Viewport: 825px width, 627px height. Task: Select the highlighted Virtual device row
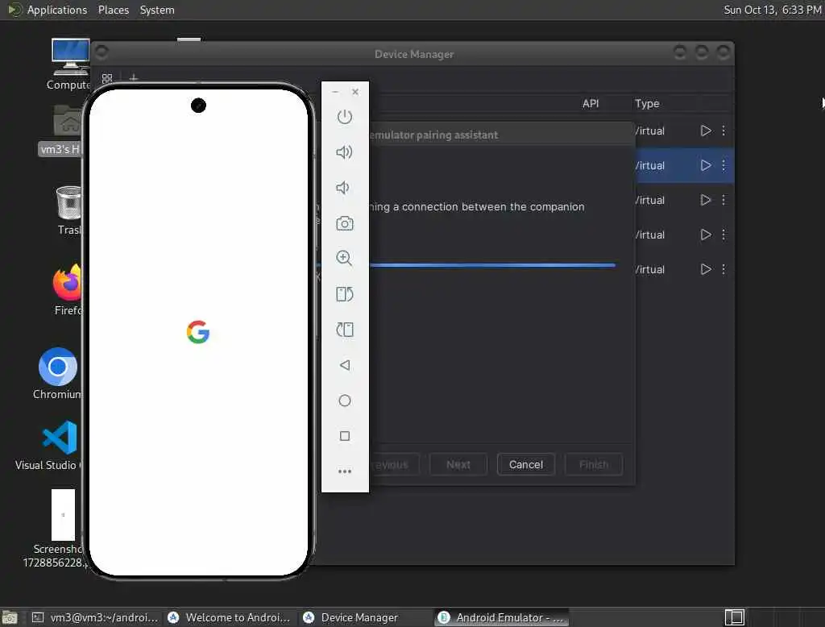[x=683, y=165]
